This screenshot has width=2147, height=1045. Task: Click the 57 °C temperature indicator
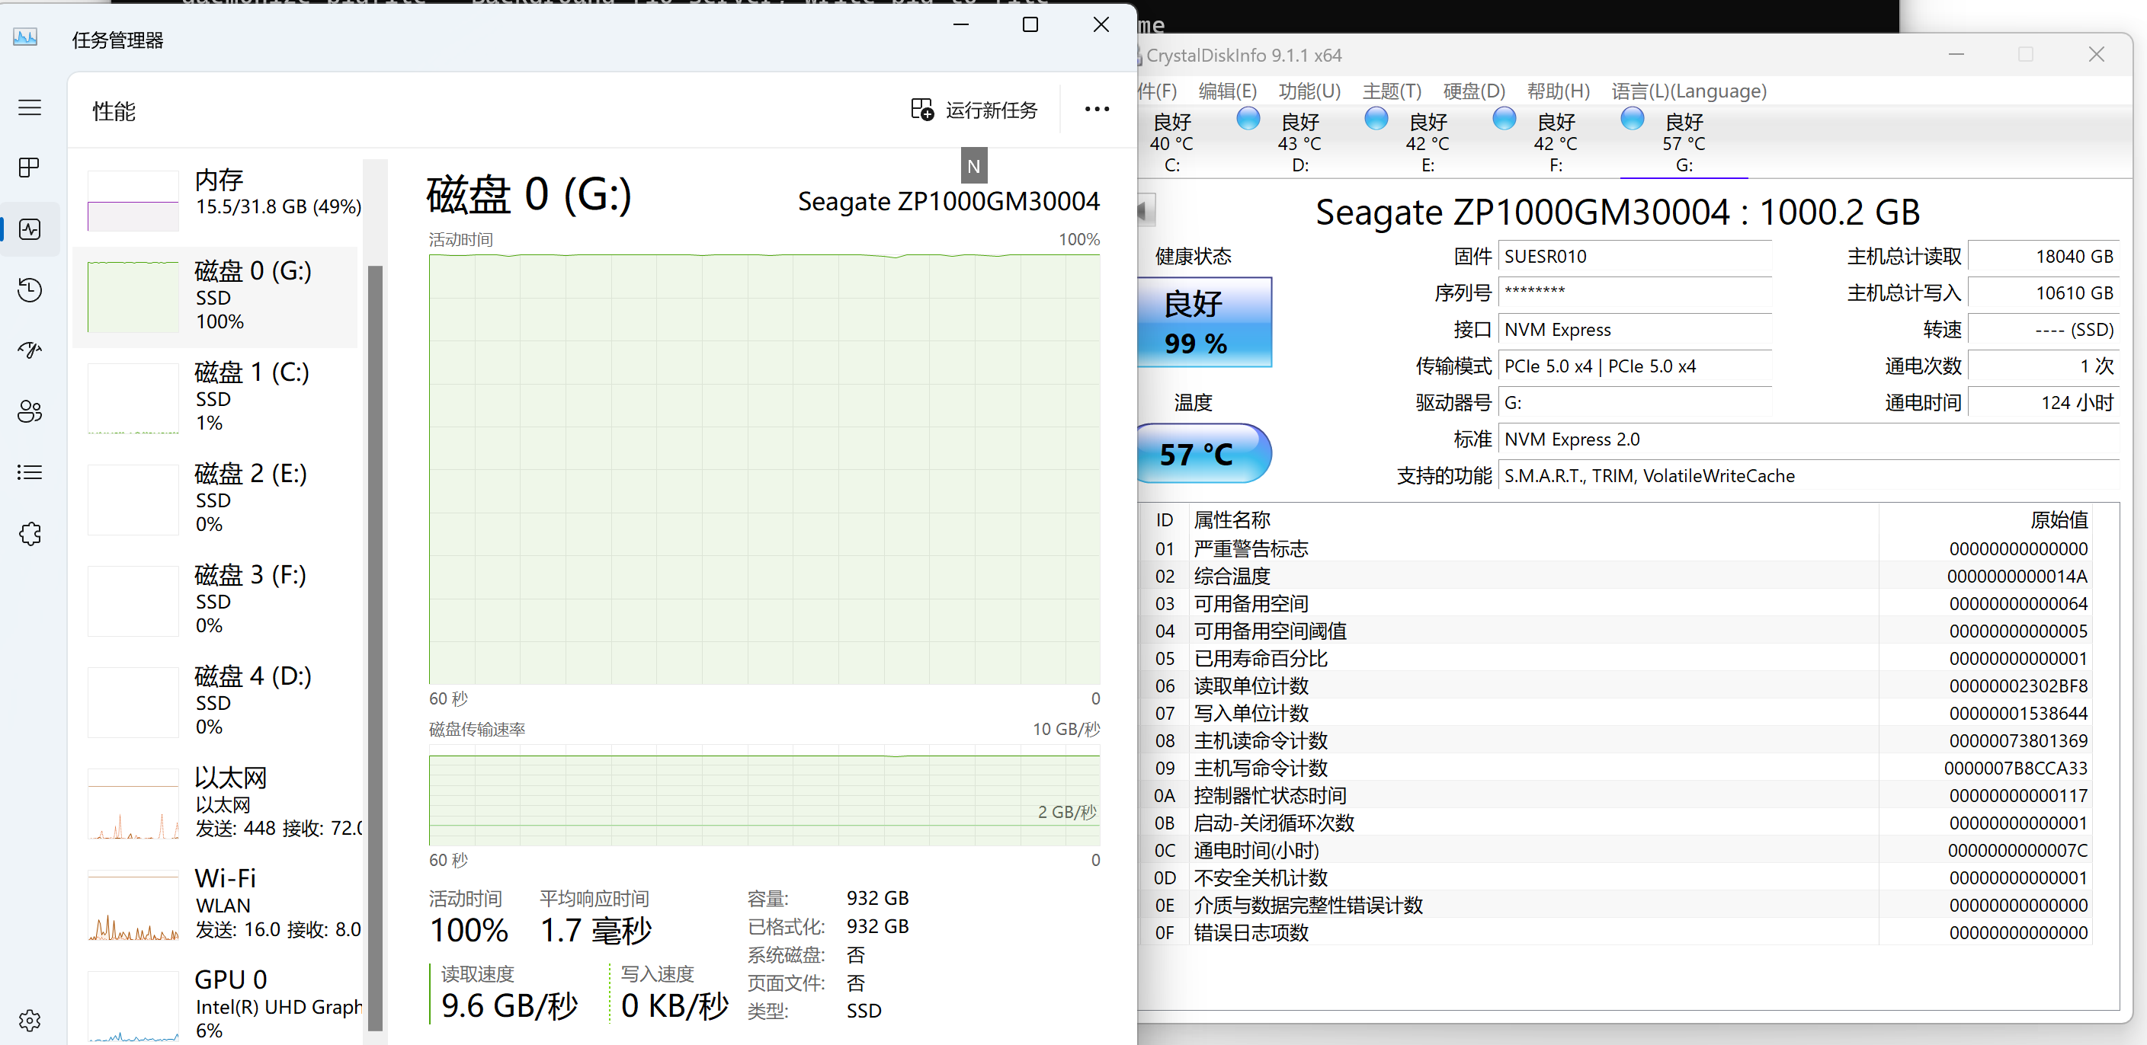coord(1203,454)
